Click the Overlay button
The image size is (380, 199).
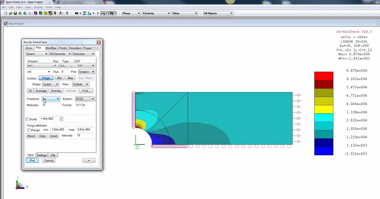(x=56, y=91)
